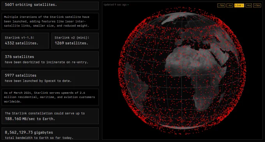Click the '376 satellites' heading

click(x=19, y=57)
